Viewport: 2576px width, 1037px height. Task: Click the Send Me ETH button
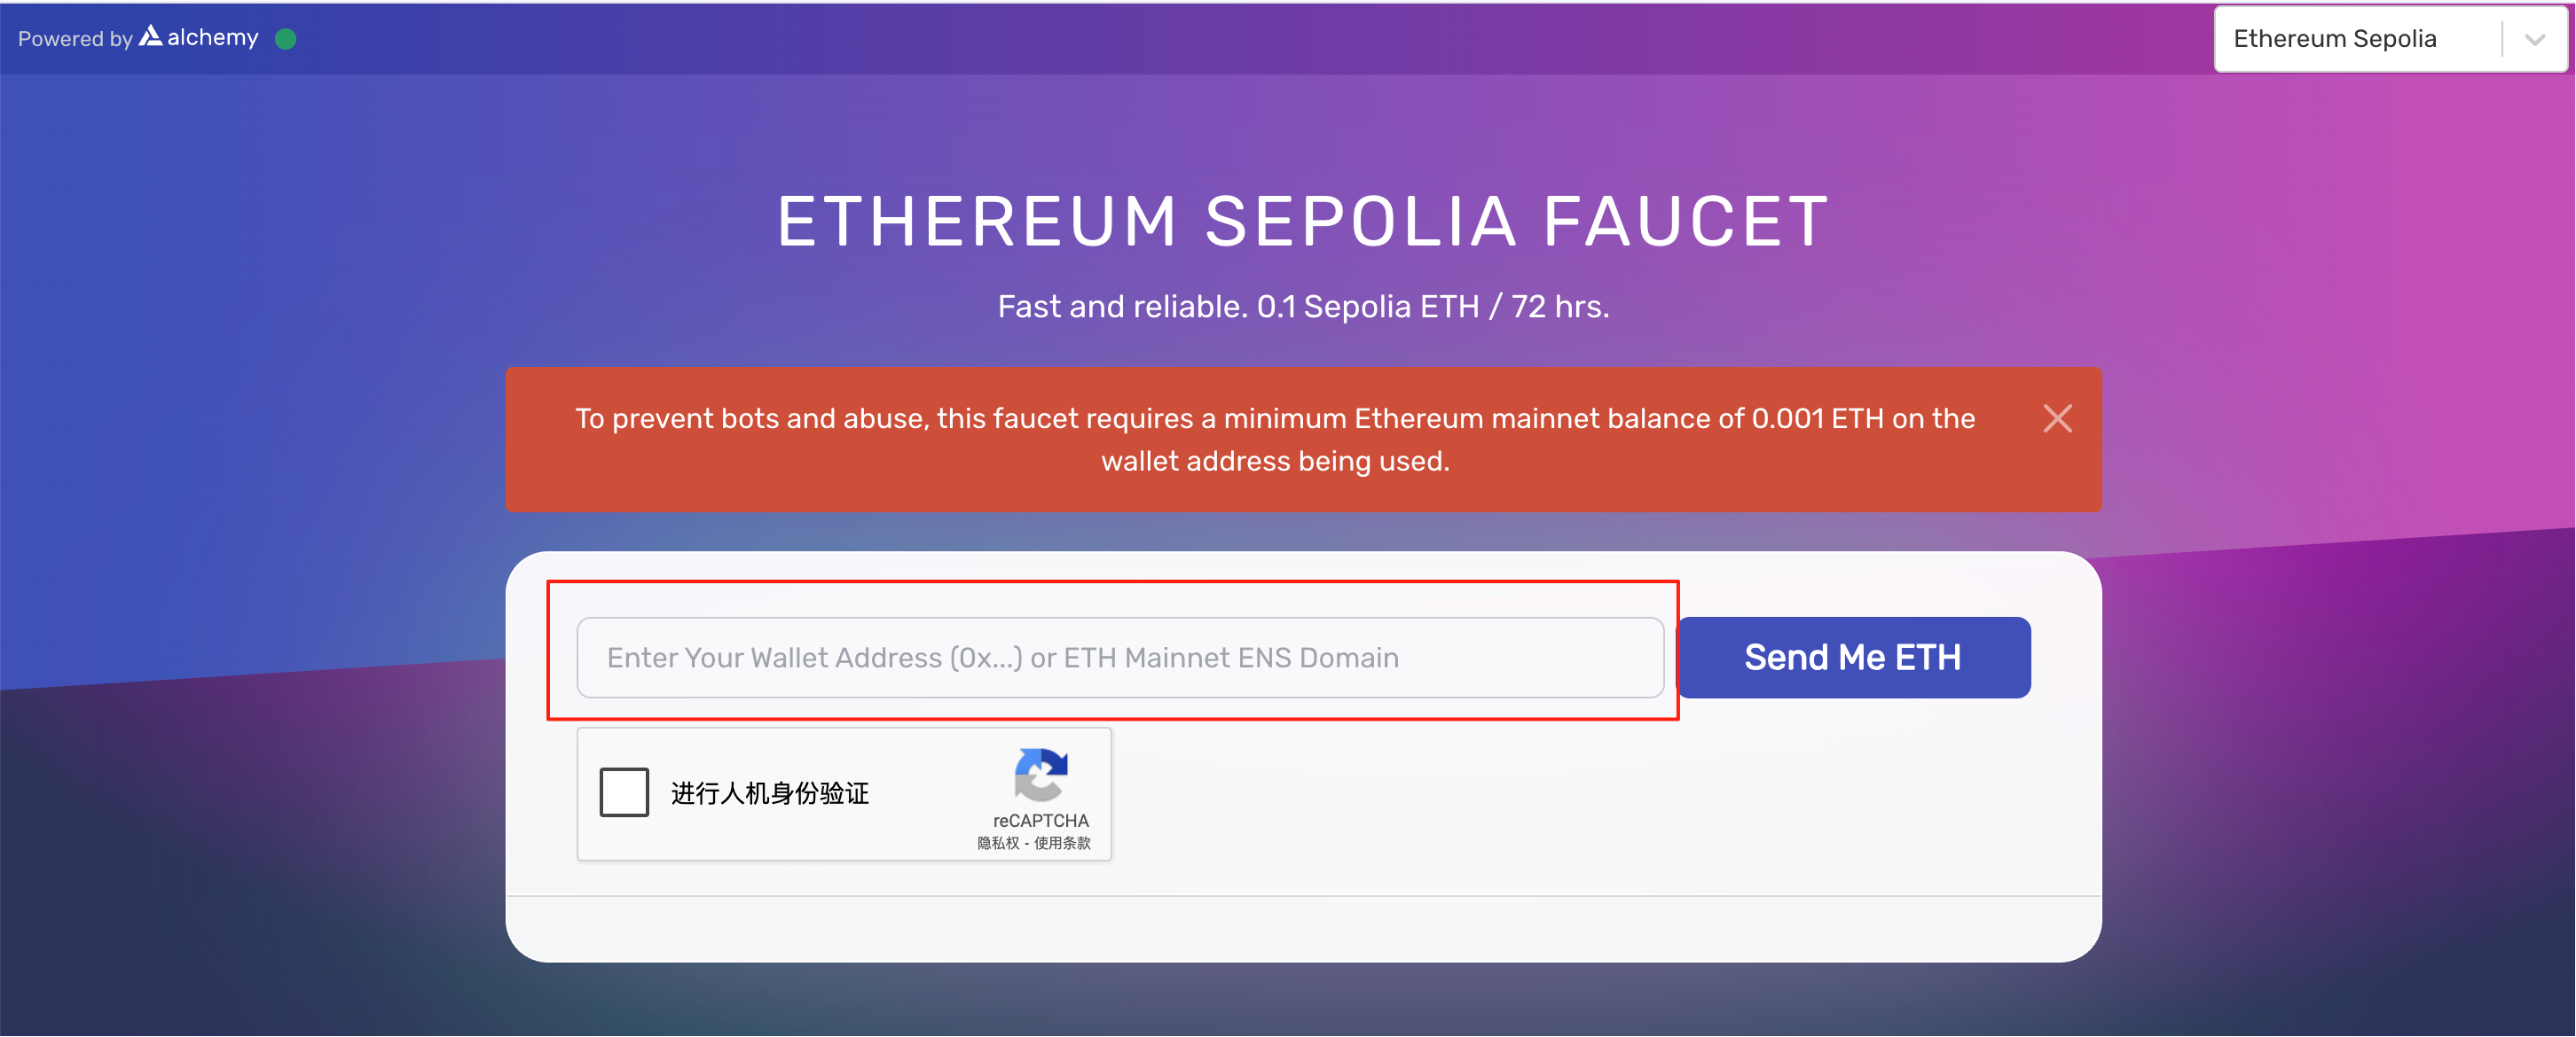(1853, 658)
